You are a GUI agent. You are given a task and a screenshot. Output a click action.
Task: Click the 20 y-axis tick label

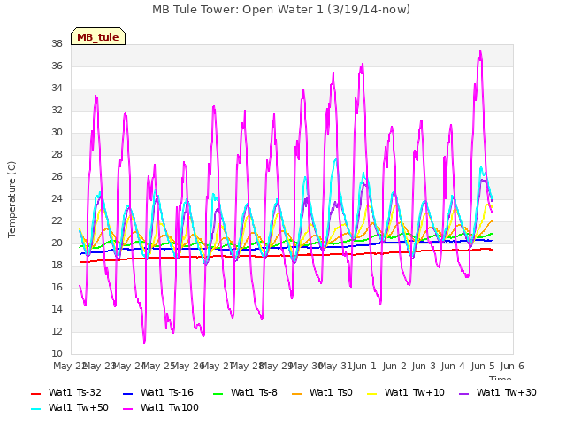[x=57, y=243]
